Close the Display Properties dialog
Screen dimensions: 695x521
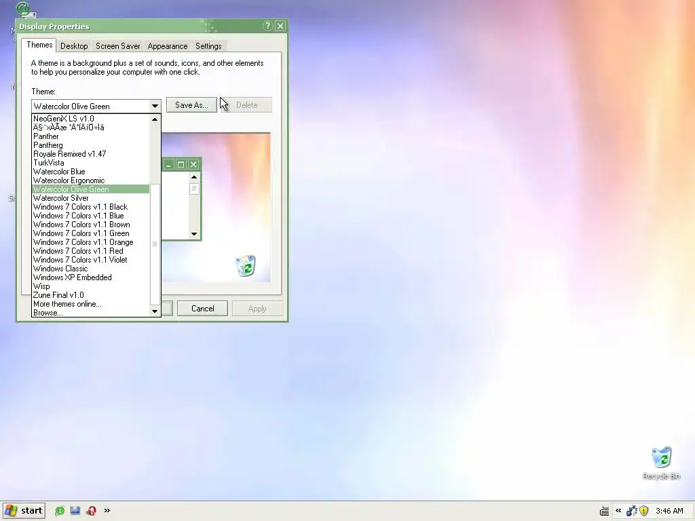click(280, 26)
